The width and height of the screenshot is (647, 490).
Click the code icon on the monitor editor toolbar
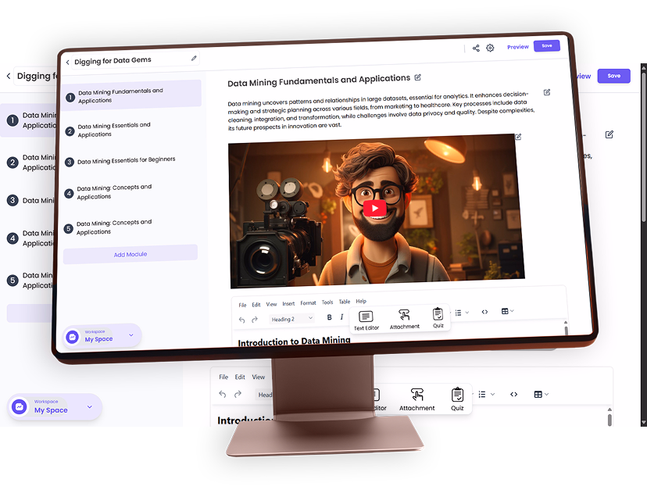coord(484,312)
